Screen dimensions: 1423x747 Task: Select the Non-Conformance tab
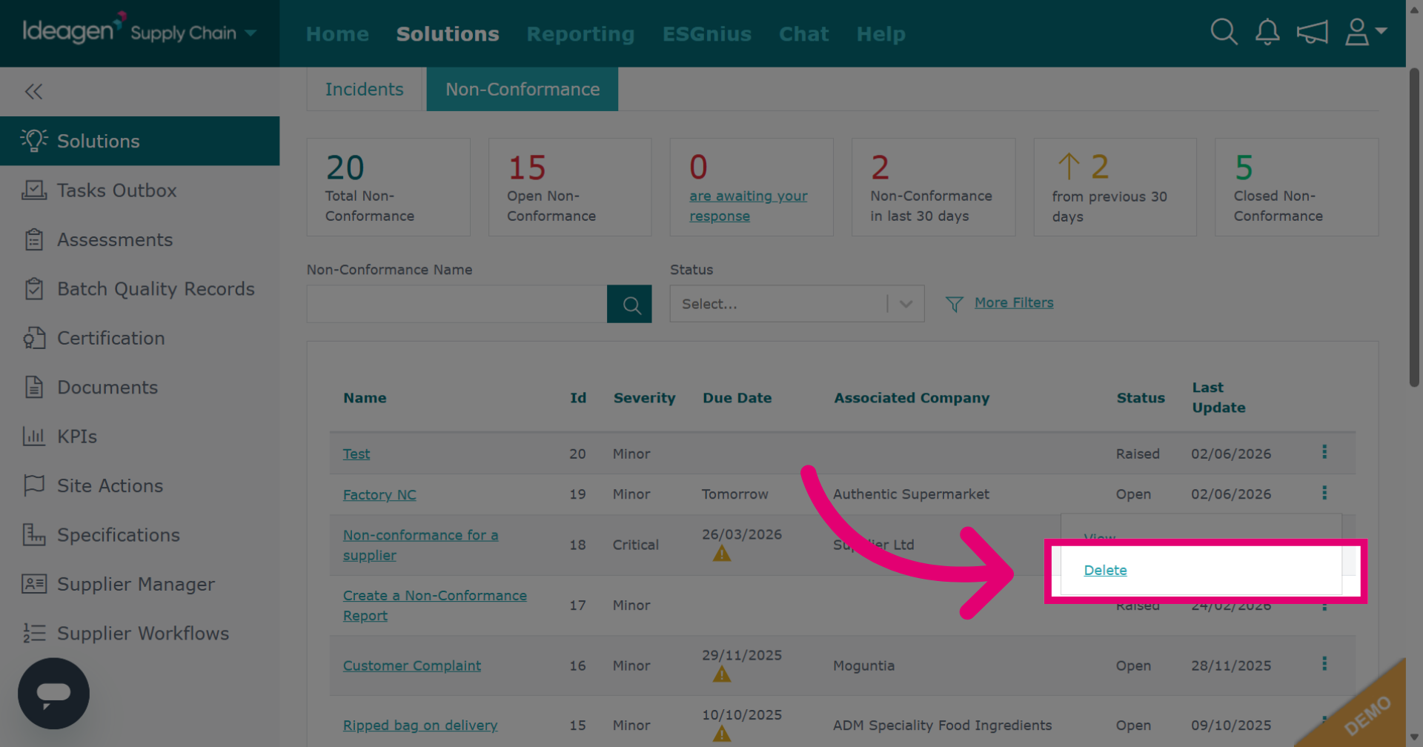tap(523, 89)
